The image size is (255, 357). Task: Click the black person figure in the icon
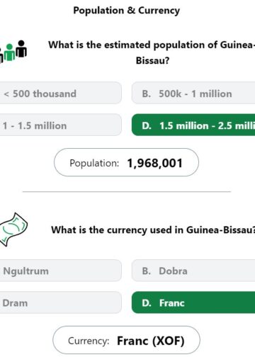pyautogui.click(x=21, y=49)
